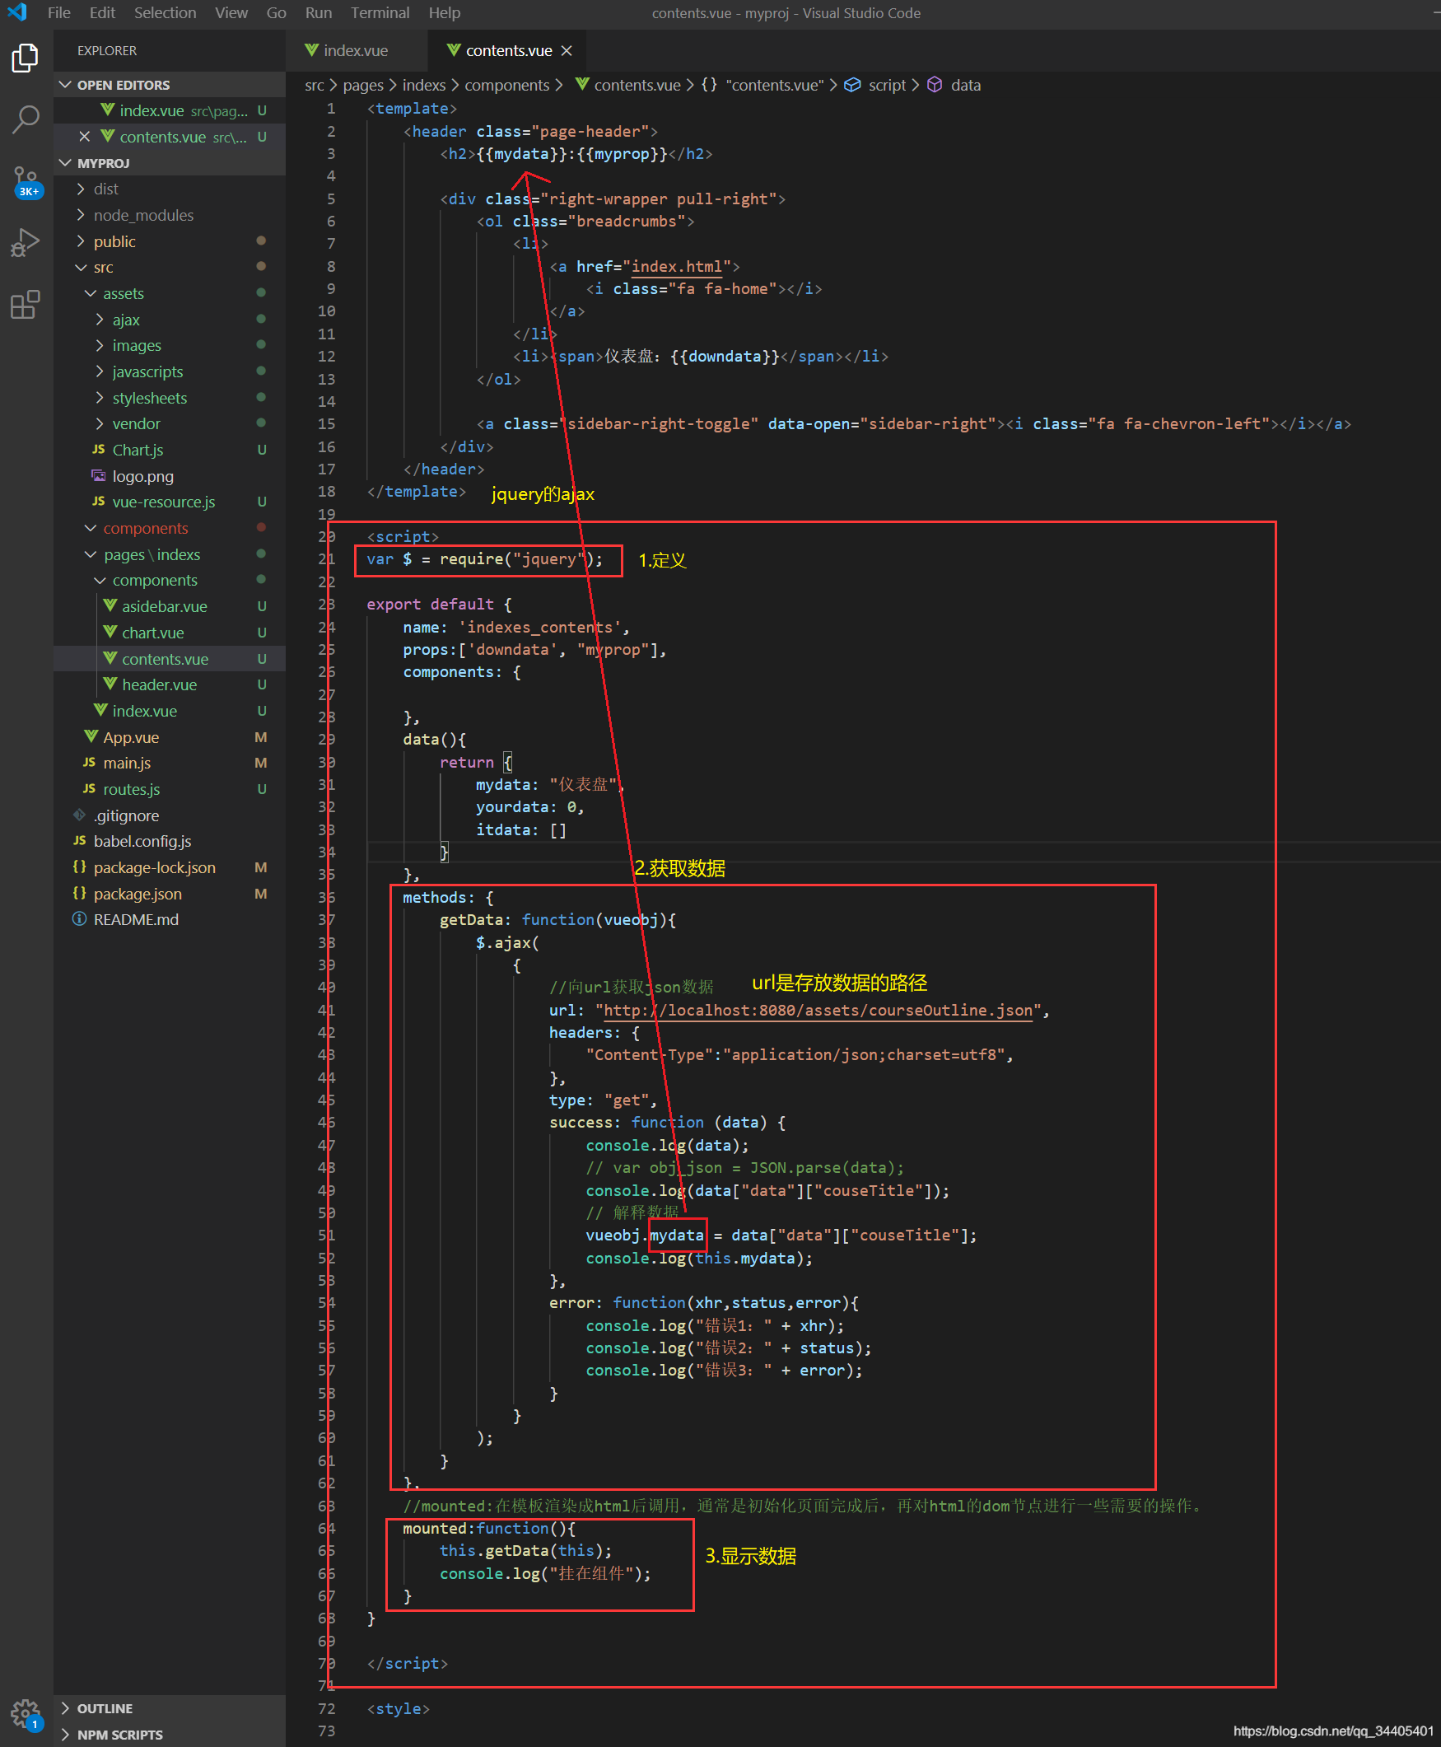Open the Manage gear icon
The image size is (1441, 1747).
point(26,1712)
